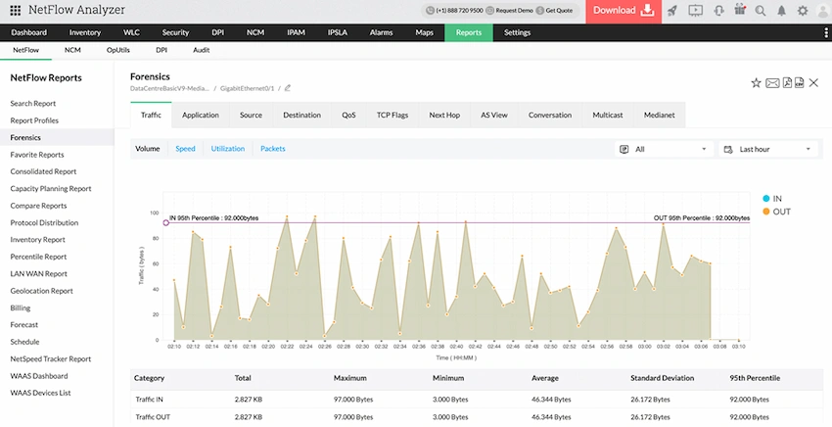832x427 pixels.
Task: Switch to Speed view
Action: pos(185,149)
